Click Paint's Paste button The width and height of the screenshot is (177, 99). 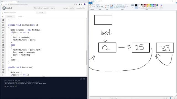[x=90, y=6]
